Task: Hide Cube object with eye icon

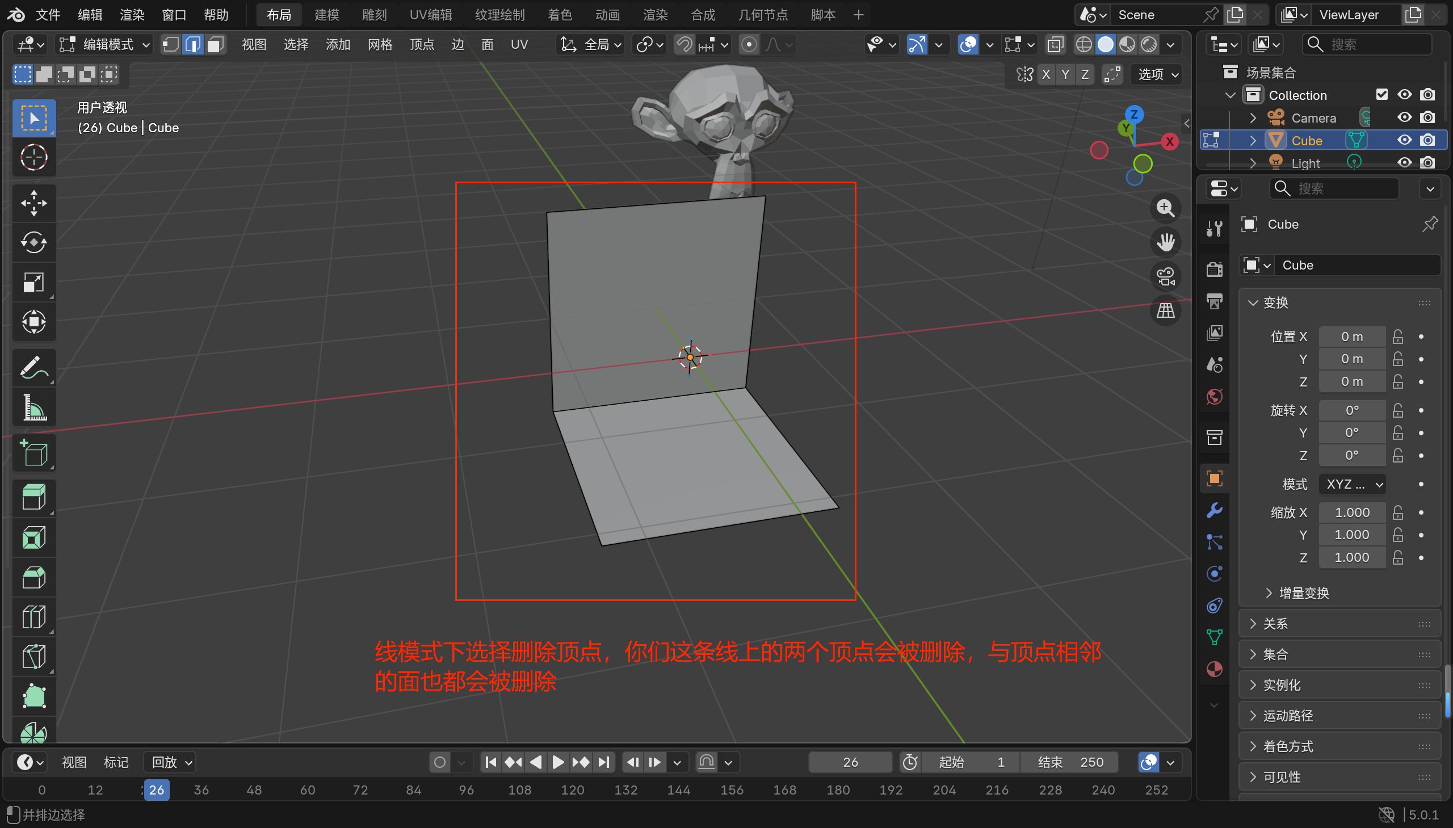Action: (1404, 141)
